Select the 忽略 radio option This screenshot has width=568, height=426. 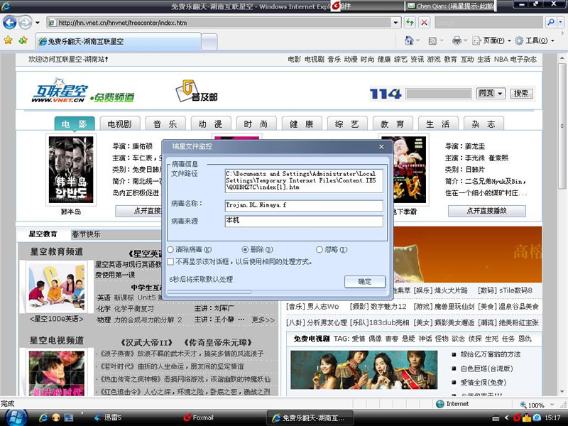(319, 250)
